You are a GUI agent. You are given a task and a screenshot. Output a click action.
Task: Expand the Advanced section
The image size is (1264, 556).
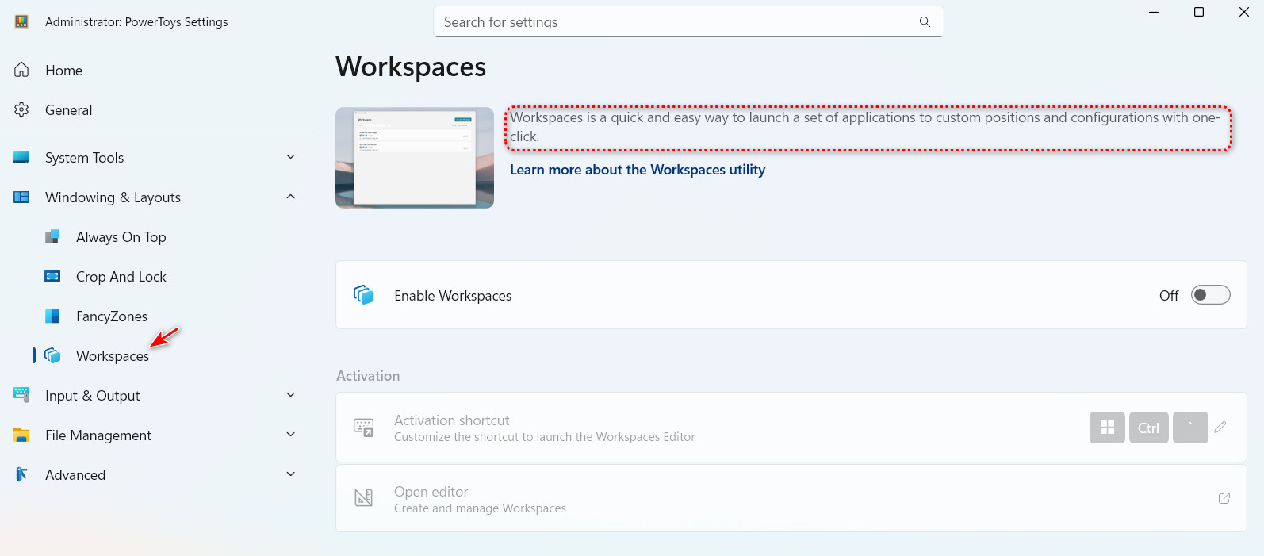click(290, 474)
